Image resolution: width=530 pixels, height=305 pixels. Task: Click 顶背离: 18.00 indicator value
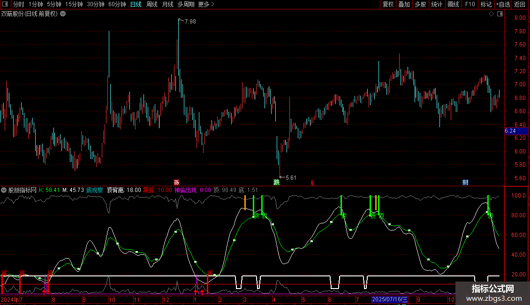click(124, 190)
